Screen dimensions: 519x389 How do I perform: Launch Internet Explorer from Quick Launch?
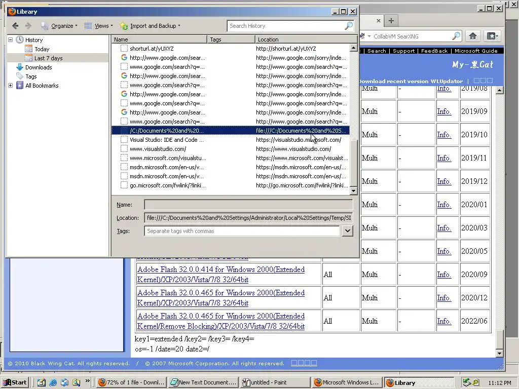(53, 382)
